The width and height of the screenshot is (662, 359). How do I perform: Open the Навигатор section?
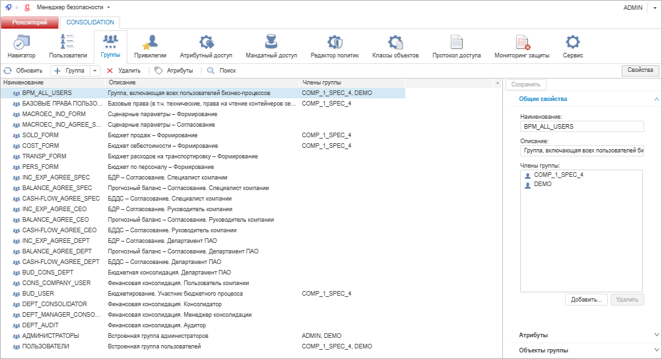point(21,46)
